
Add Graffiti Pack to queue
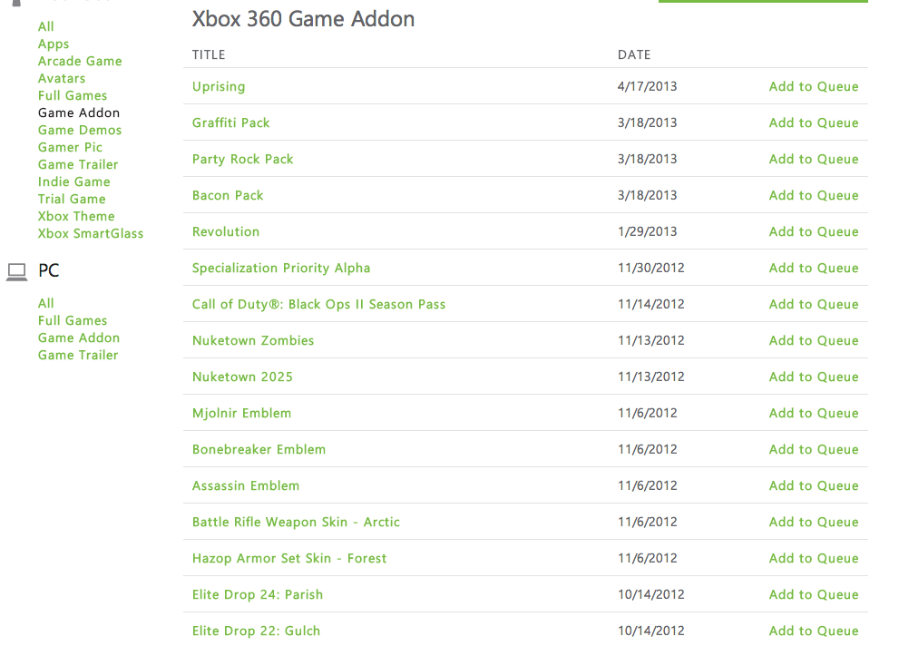(x=813, y=123)
